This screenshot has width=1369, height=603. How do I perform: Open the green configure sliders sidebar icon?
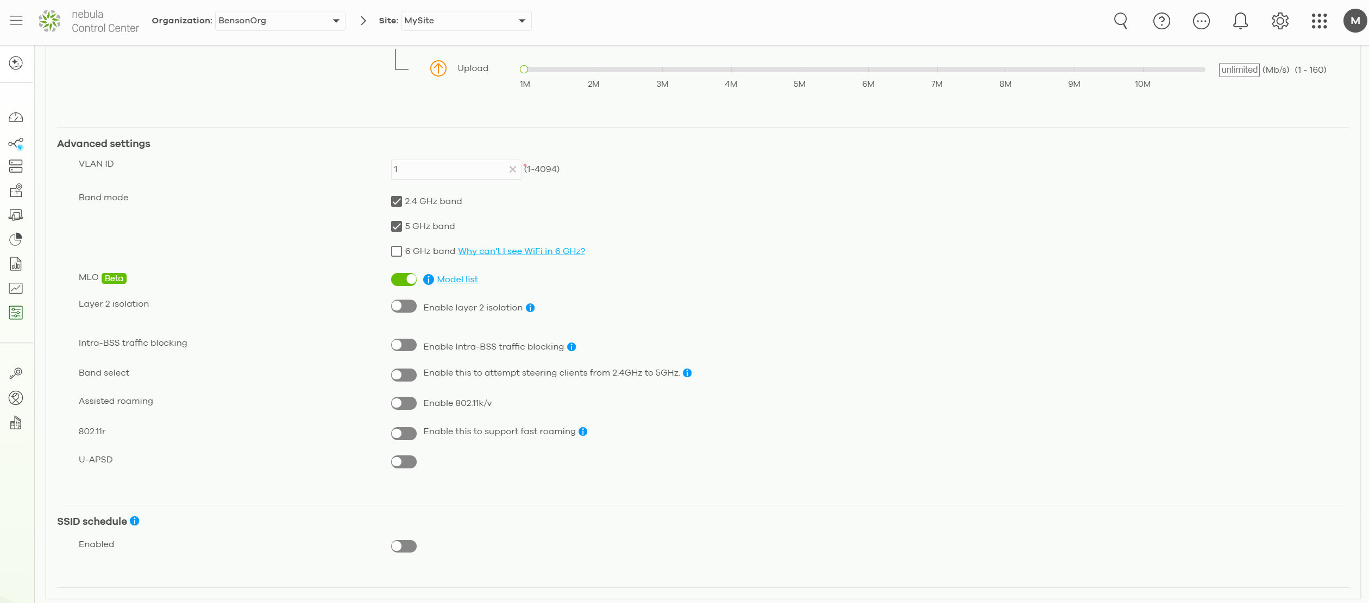pos(16,313)
